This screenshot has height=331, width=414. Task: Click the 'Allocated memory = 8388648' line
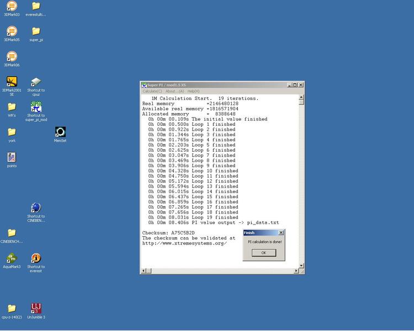click(189, 114)
